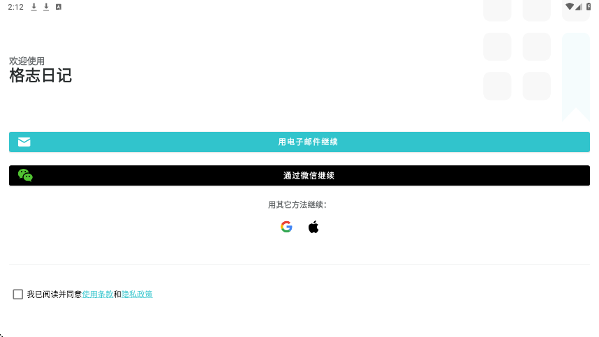Open the 隐私政策 link
Viewport: 599px width, 337px height.
tap(137, 294)
